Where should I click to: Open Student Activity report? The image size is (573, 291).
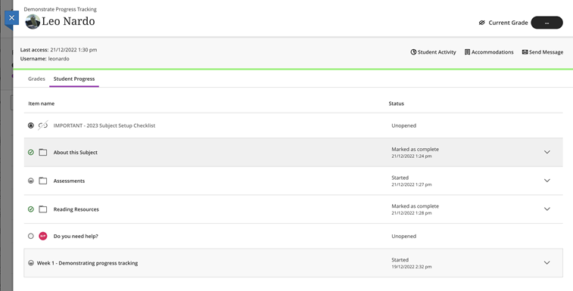point(434,52)
